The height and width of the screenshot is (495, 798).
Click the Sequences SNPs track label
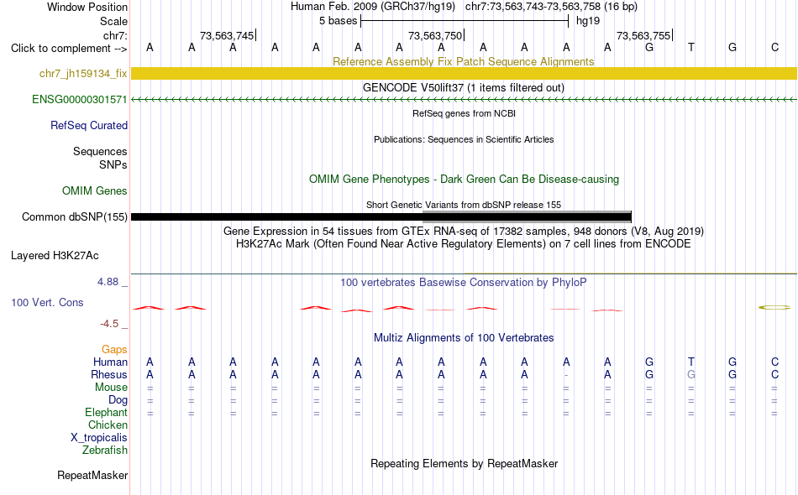click(100, 159)
